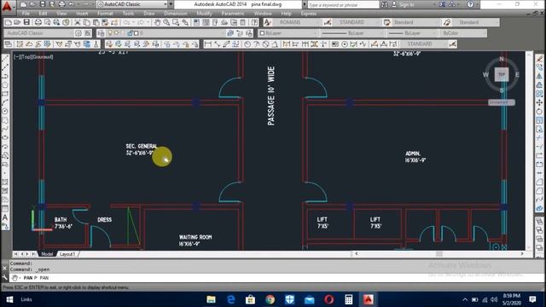Select the Erase tool in Modify toolbar

pyautogui.click(x=539, y=59)
